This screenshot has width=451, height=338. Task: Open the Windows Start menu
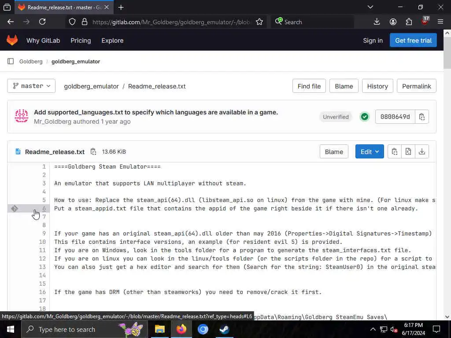(11, 329)
